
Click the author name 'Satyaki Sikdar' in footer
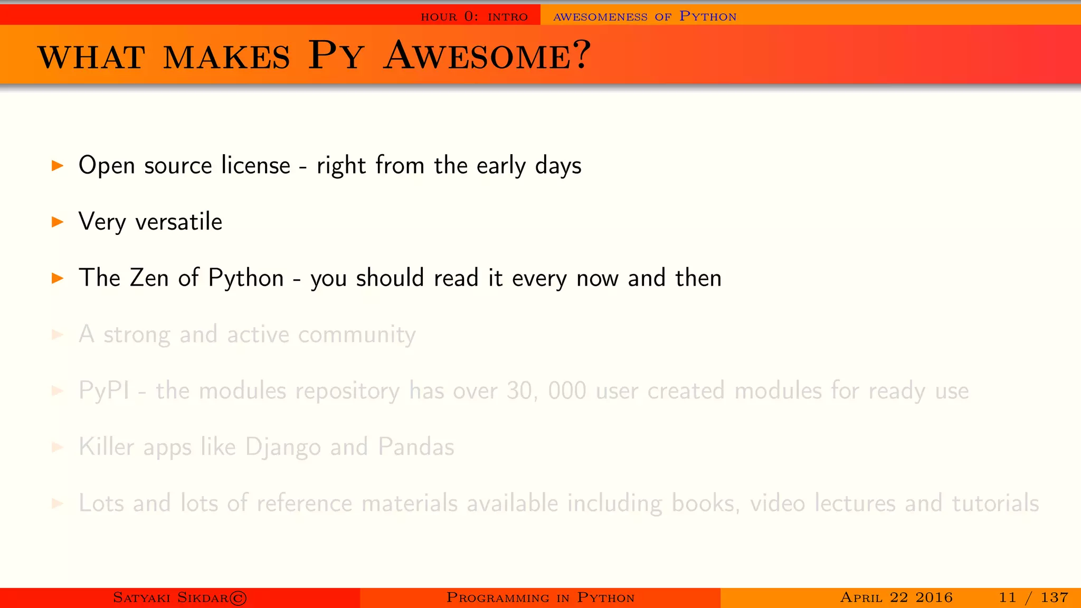click(x=180, y=597)
